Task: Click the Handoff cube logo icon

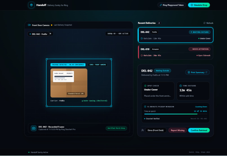Action: pos(31,5)
